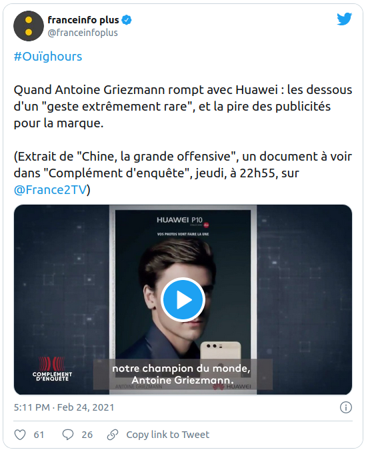The image size is (366, 452).
Task: Click the video subtitle caption area
Action: [183, 374]
